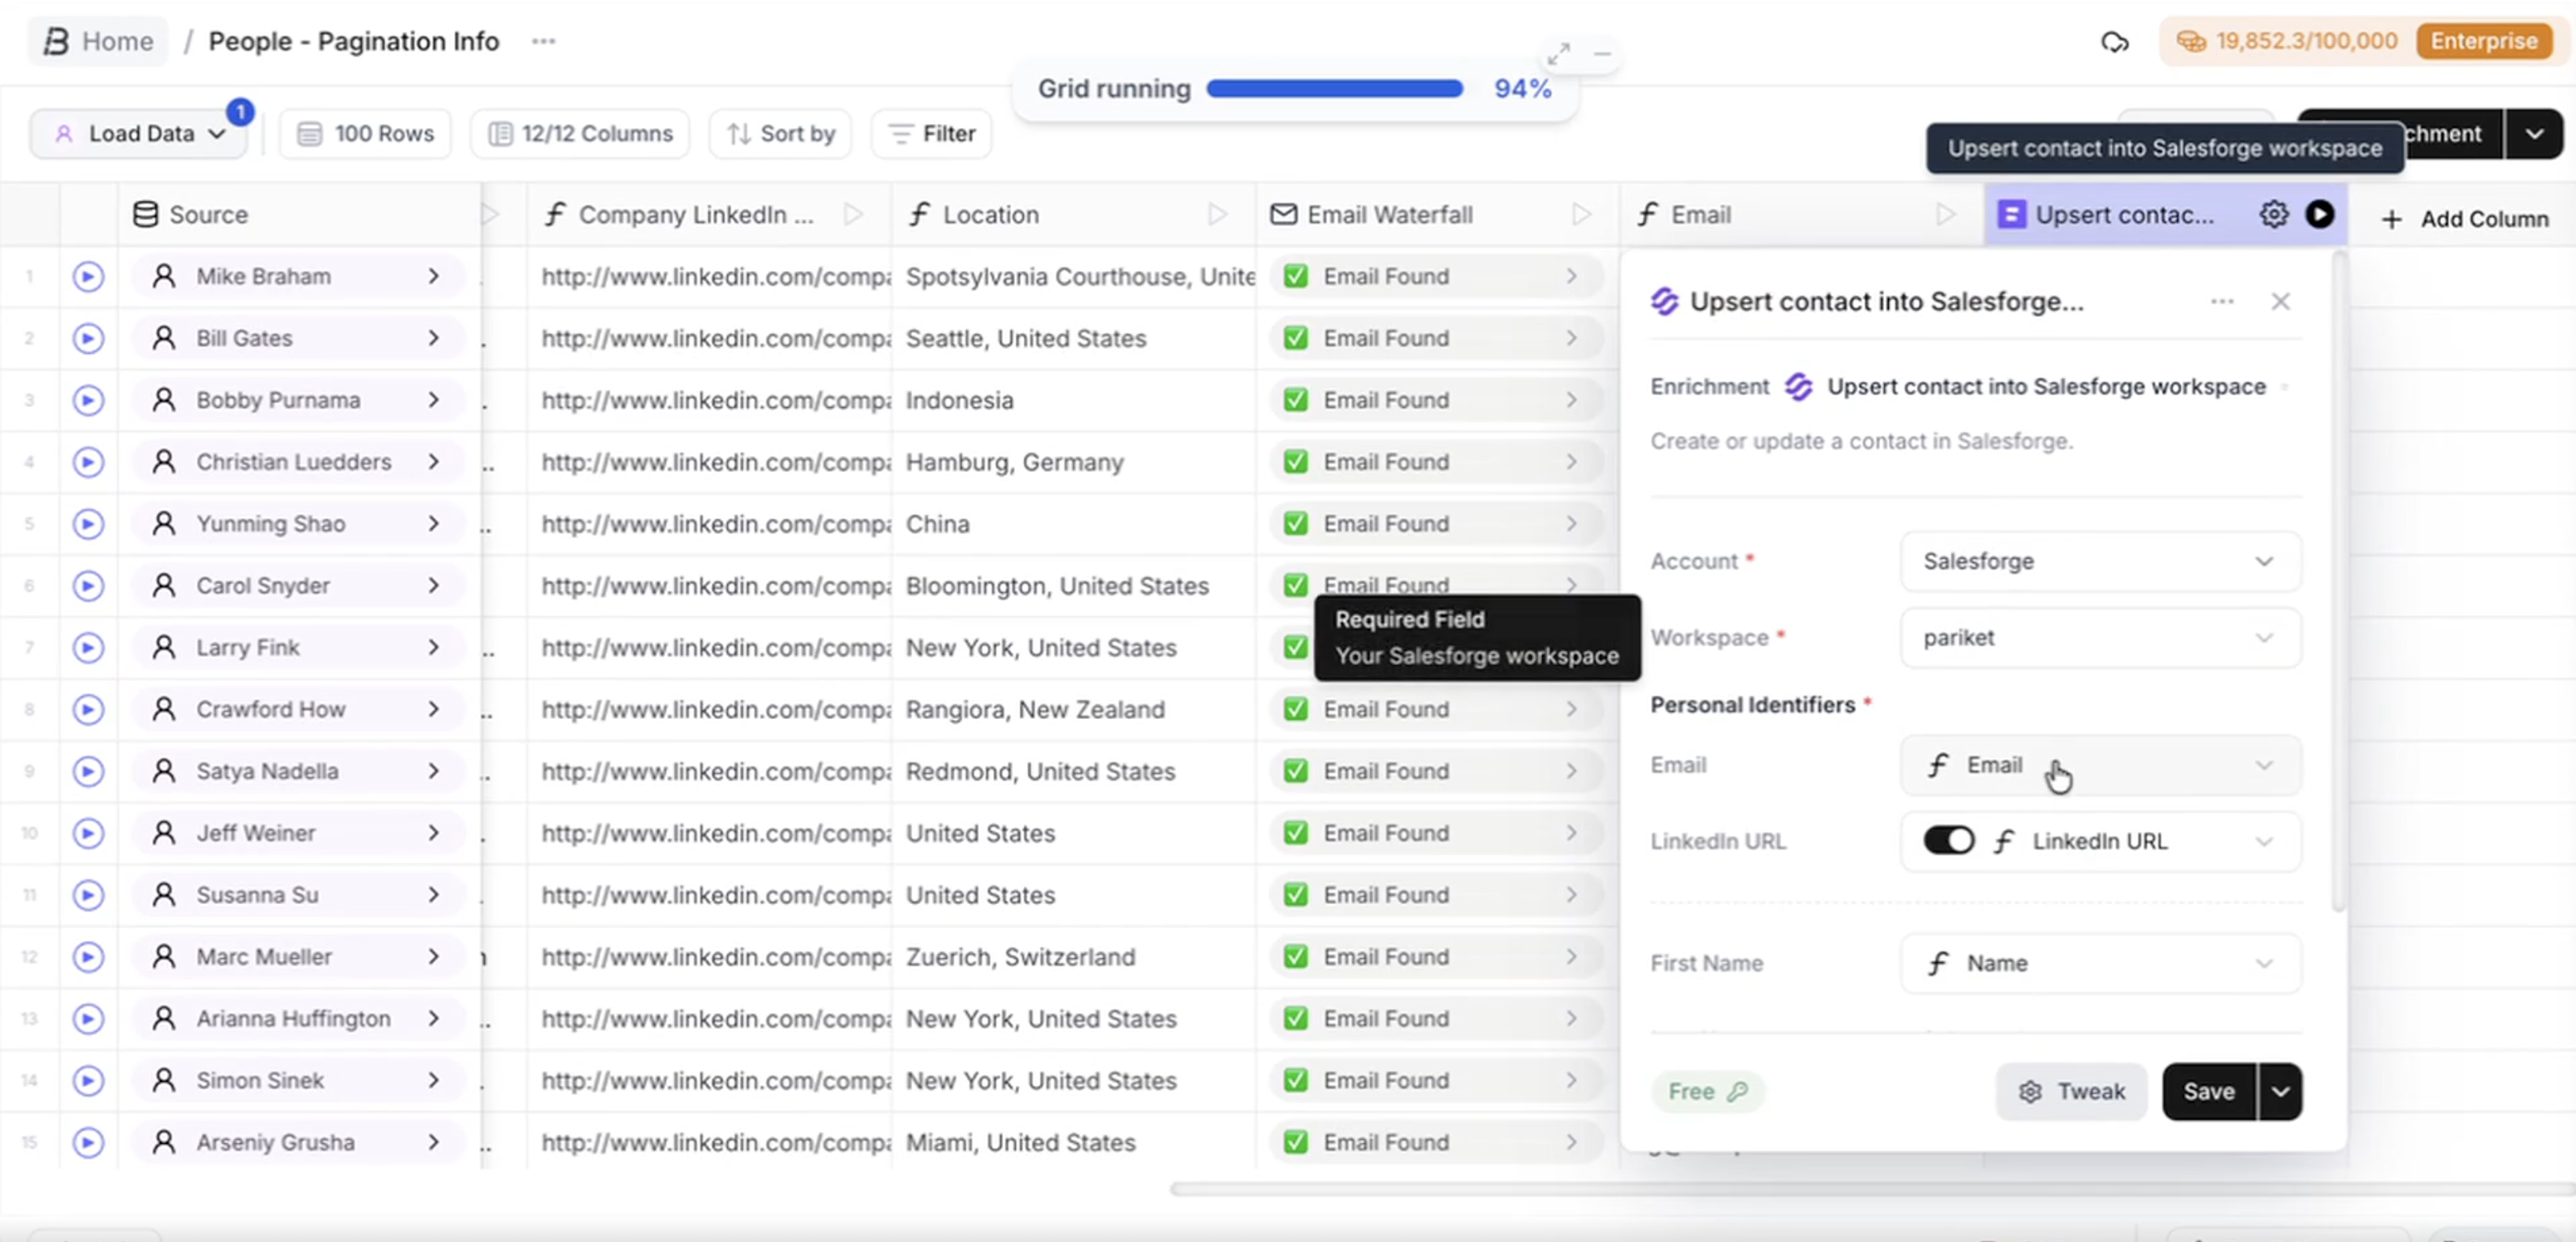This screenshot has height=1242, width=2576.
Task: Toggle the LinkedIn URL switch off
Action: 1948,841
